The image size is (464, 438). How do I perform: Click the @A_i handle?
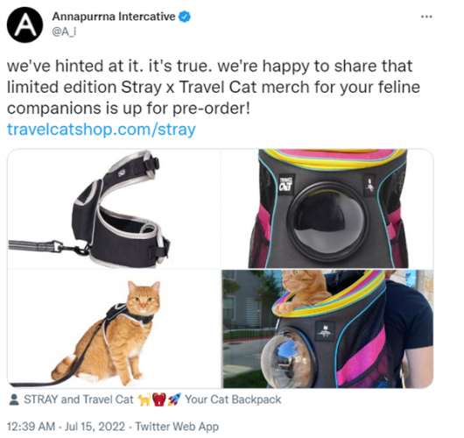click(64, 32)
